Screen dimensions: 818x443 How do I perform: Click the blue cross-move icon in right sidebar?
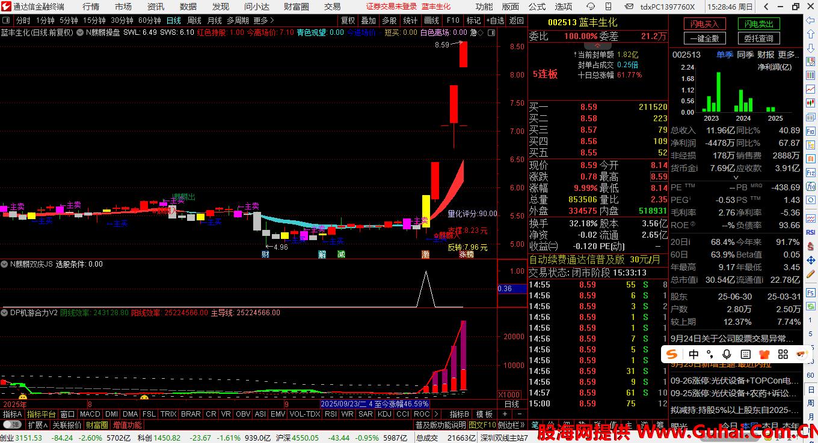811,261
